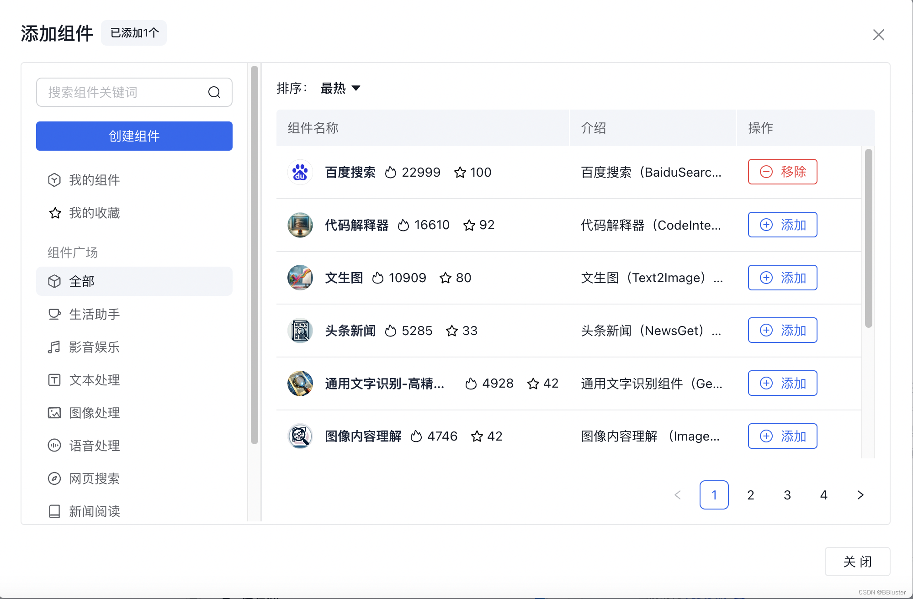Open the 最热 sort dropdown
The image size is (913, 599).
point(340,88)
